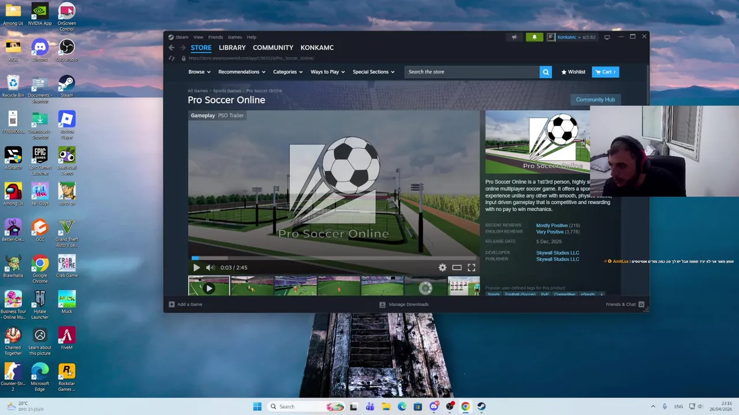Image resolution: width=739 pixels, height=415 pixels.
Task: Click Add a Game
Action: 185,304
